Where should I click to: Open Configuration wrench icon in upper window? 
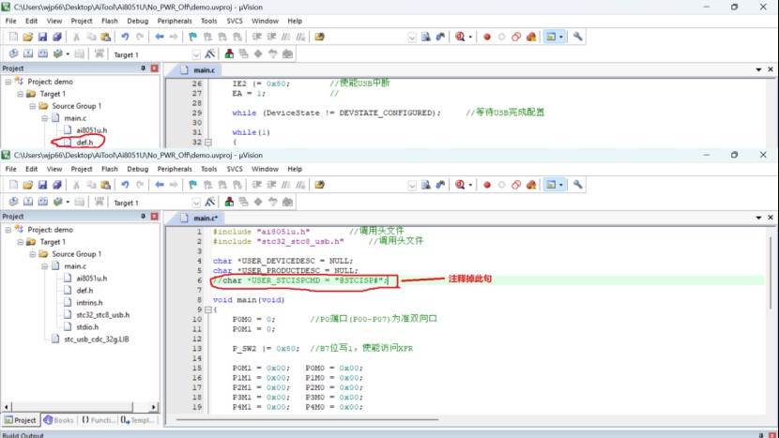click(x=577, y=37)
